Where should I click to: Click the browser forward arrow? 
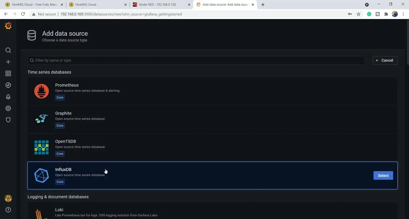coord(14,14)
